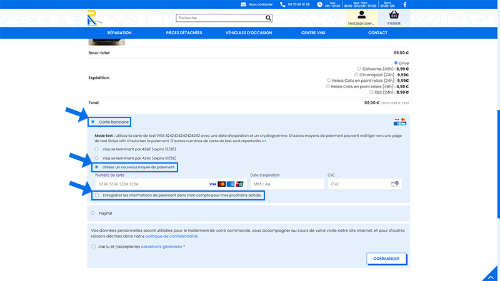Image resolution: width=500 pixels, height=281 pixels.
Task: Click the site logo
Action: (94, 18)
